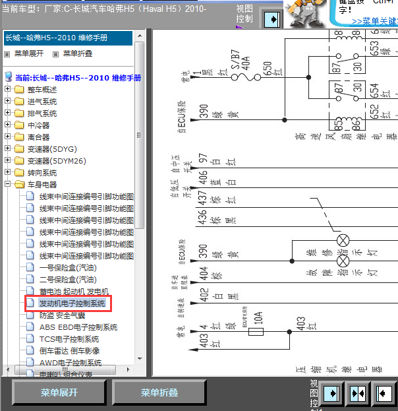Click the top view control arrow button
The height and width of the screenshot is (411, 398).
pos(272,20)
